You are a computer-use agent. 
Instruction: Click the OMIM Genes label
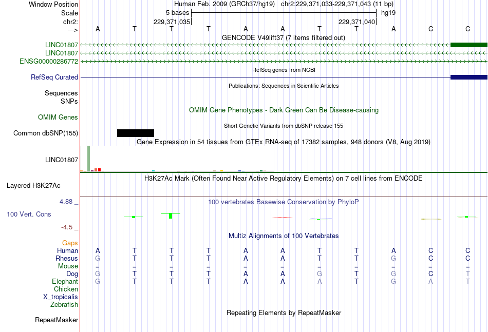(58, 117)
